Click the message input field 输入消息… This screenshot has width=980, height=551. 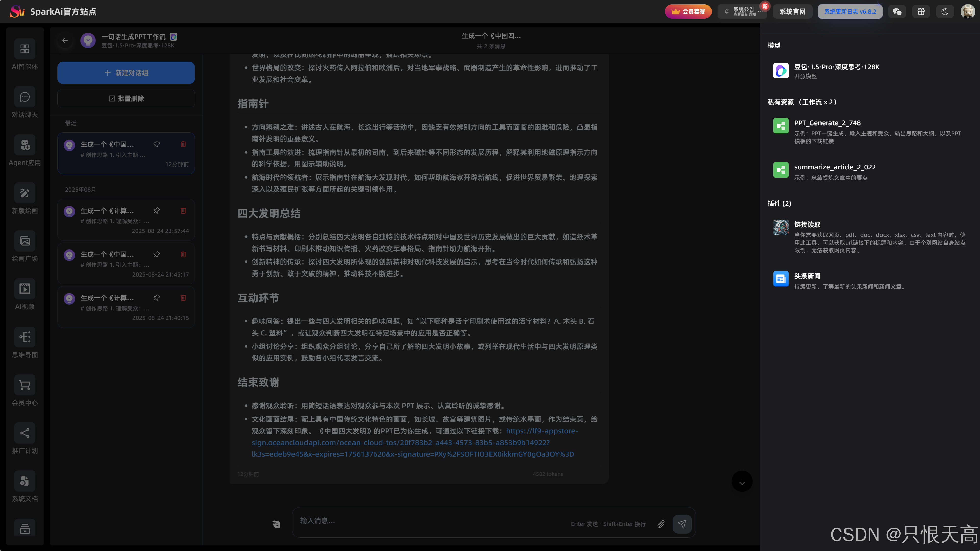432,521
